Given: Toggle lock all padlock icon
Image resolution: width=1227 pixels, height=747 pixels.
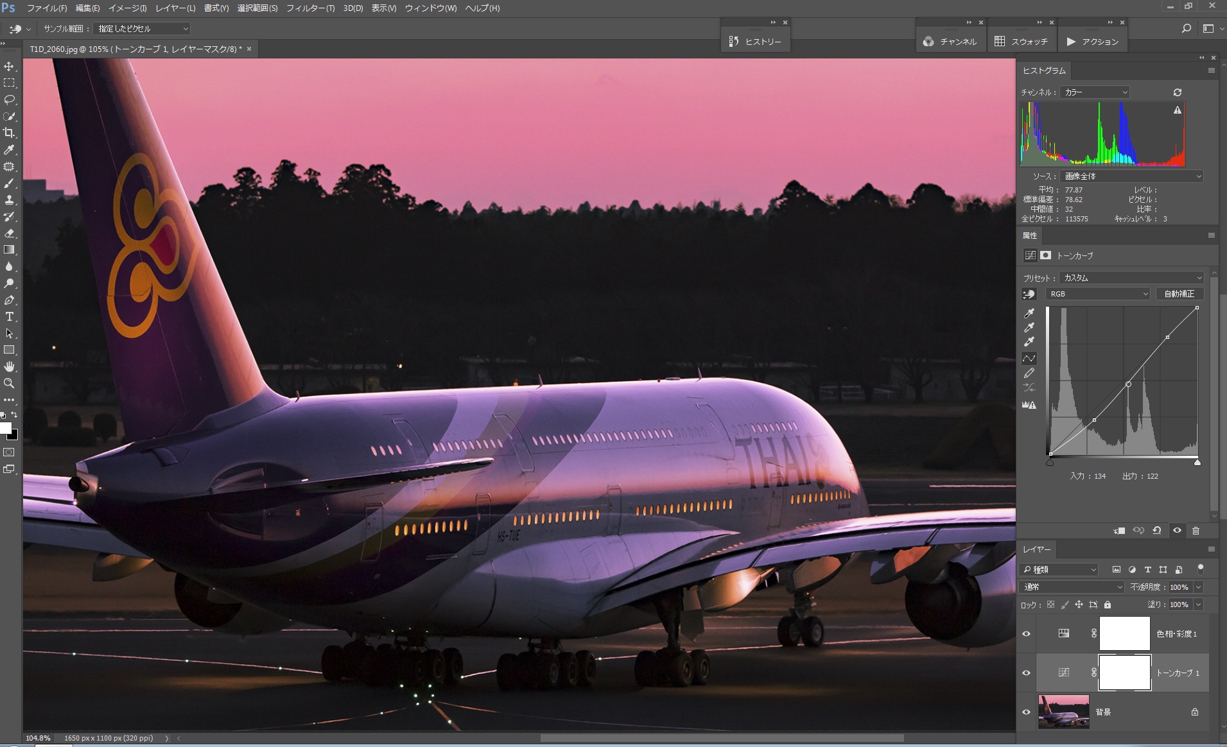Looking at the screenshot, I should (x=1108, y=605).
